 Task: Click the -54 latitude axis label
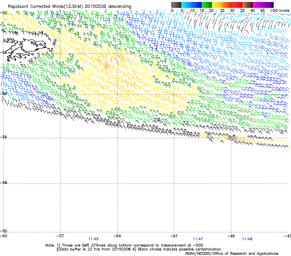click(x=4, y=93)
